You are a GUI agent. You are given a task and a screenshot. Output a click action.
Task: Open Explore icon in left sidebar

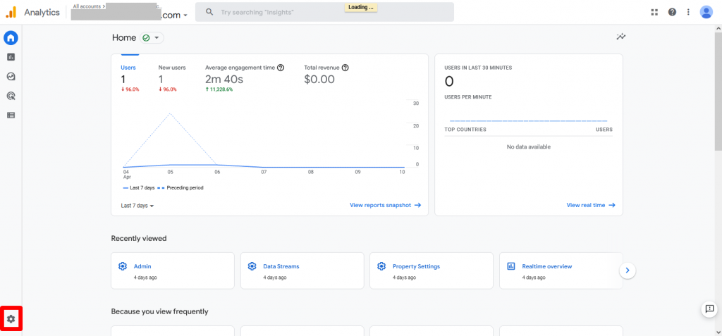tap(11, 76)
